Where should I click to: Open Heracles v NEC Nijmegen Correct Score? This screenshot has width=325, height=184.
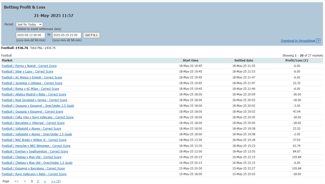pos(36,146)
